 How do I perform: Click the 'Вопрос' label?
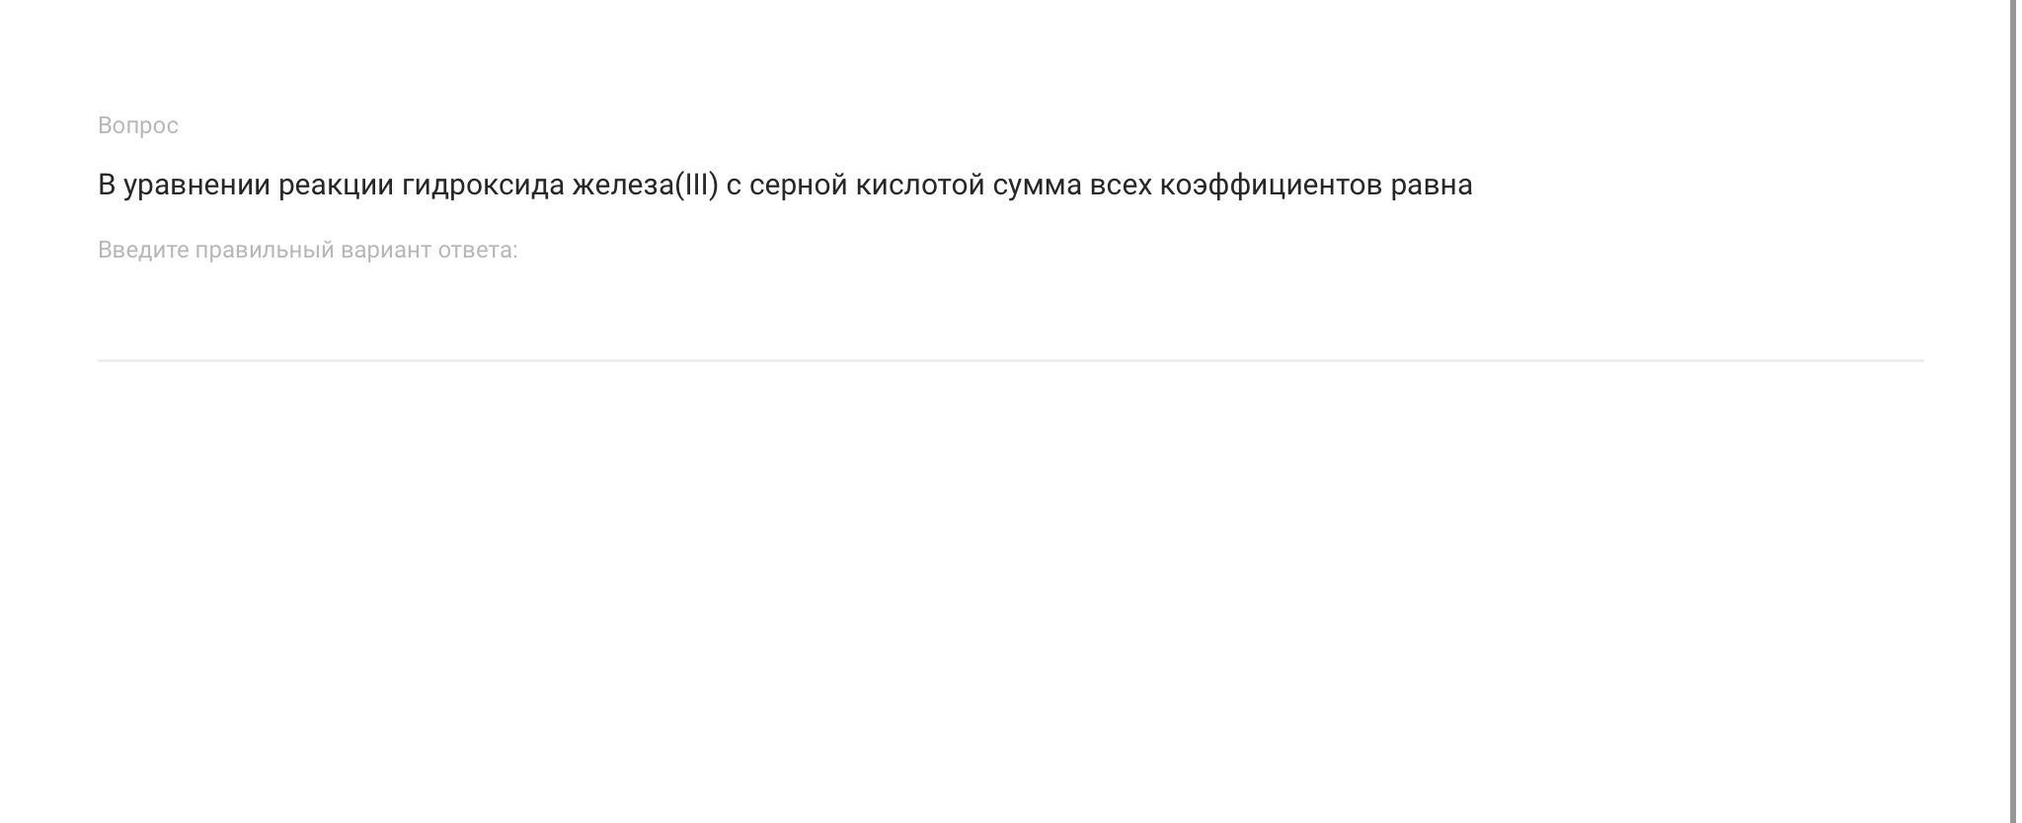pos(137,125)
